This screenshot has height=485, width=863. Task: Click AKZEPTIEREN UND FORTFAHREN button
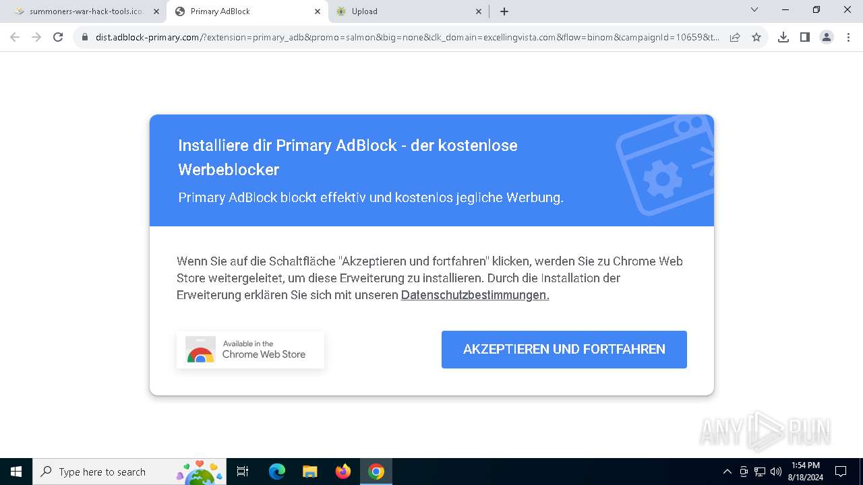tap(564, 349)
